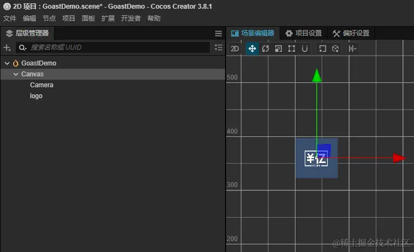Toggle the magnet snap tool
The height and width of the screenshot is (252, 414).
pyautogui.click(x=305, y=49)
